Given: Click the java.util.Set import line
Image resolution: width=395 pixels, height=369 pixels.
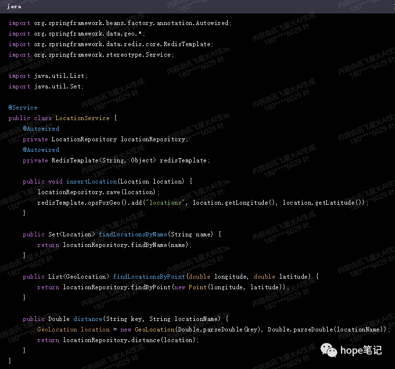Looking at the screenshot, I should [47, 86].
